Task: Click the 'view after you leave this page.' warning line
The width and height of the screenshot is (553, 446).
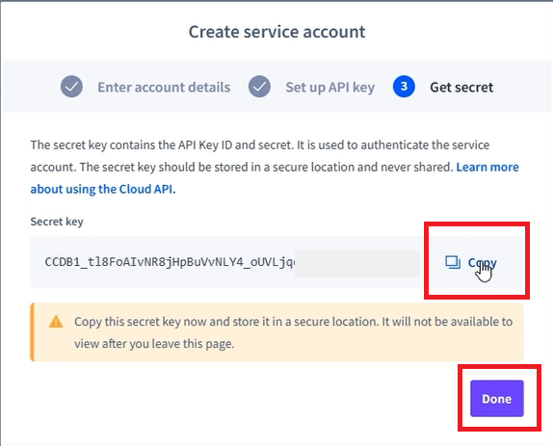Action: click(x=154, y=343)
